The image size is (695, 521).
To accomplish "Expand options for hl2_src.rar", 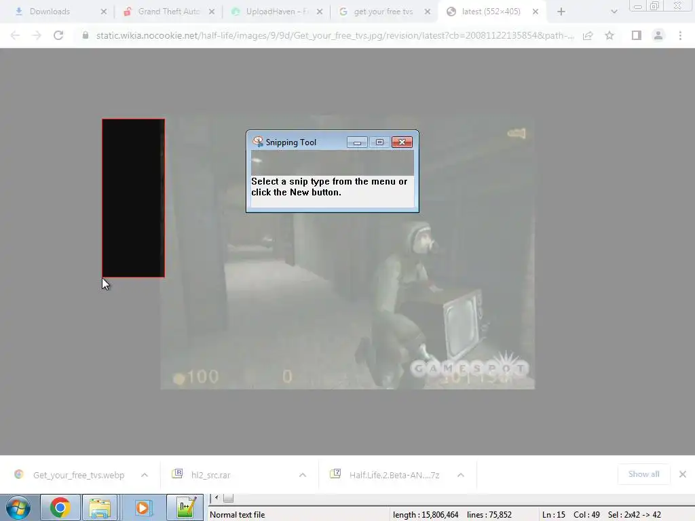I will point(303,475).
